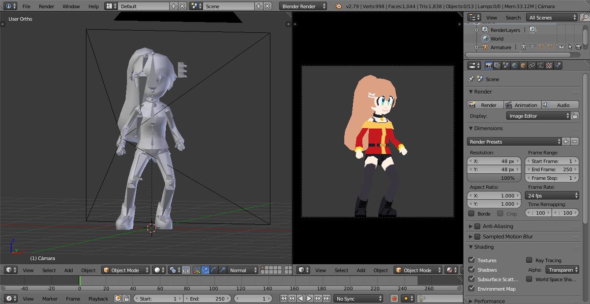Jump to the last frame of timeline
Screen dimensions: 590x304
tap(326, 299)
